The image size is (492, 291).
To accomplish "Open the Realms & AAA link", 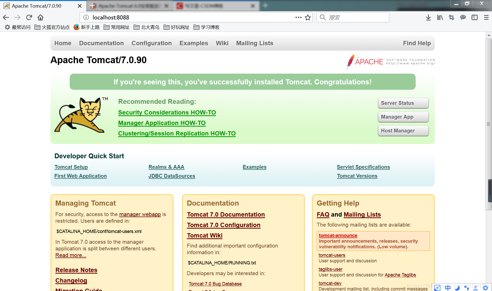I will [x=166, y=167].
